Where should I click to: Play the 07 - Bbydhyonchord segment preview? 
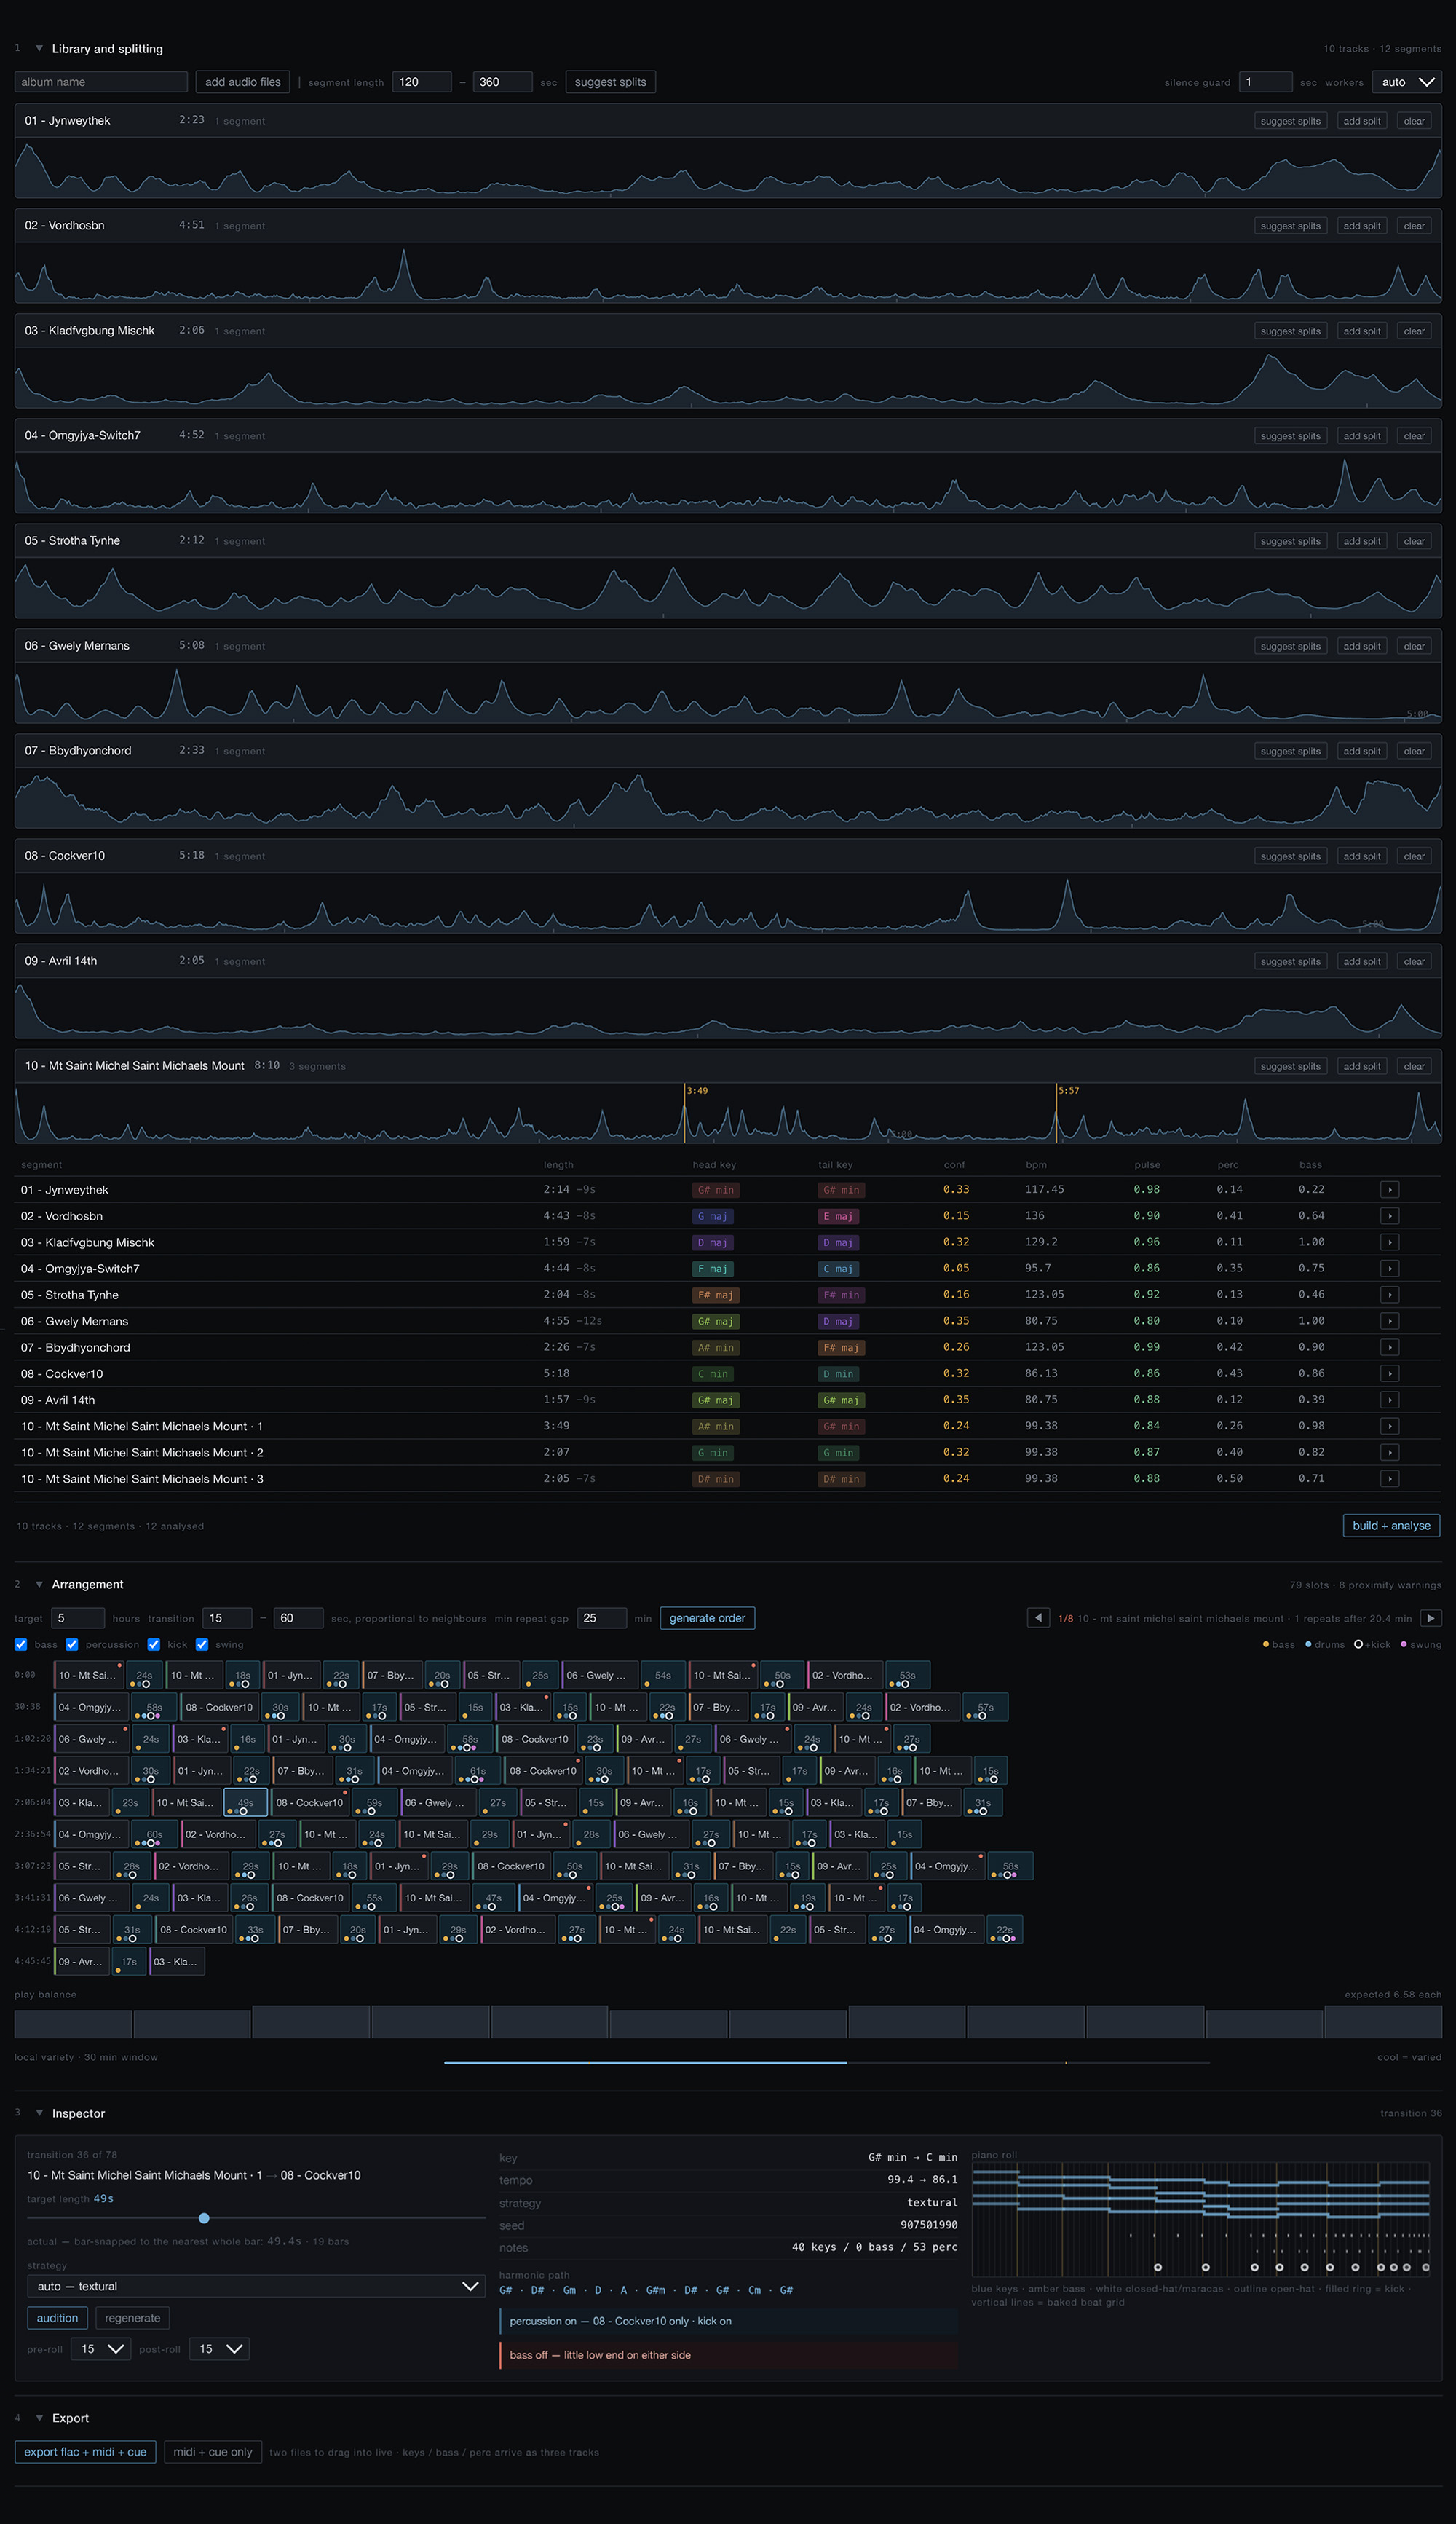coord(1389,1347)
